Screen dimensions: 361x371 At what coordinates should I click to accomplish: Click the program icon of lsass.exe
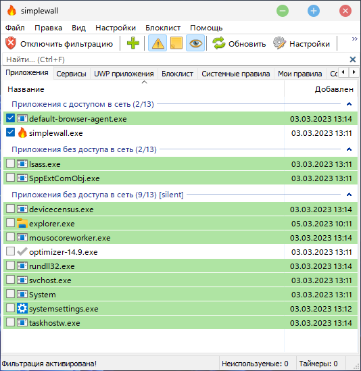pos(22,164)
